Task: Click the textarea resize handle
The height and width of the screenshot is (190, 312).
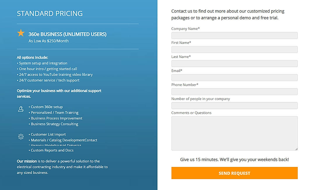Action: point(296,149)
